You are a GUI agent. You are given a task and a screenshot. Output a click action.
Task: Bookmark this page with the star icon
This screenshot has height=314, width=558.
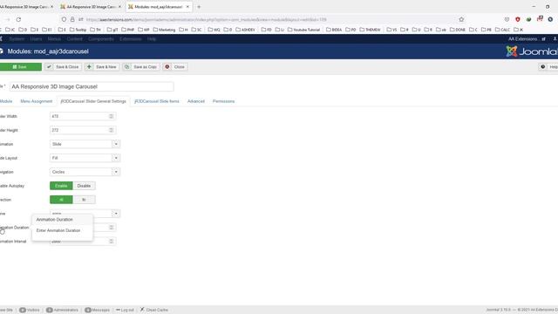(x=461, y=19)
